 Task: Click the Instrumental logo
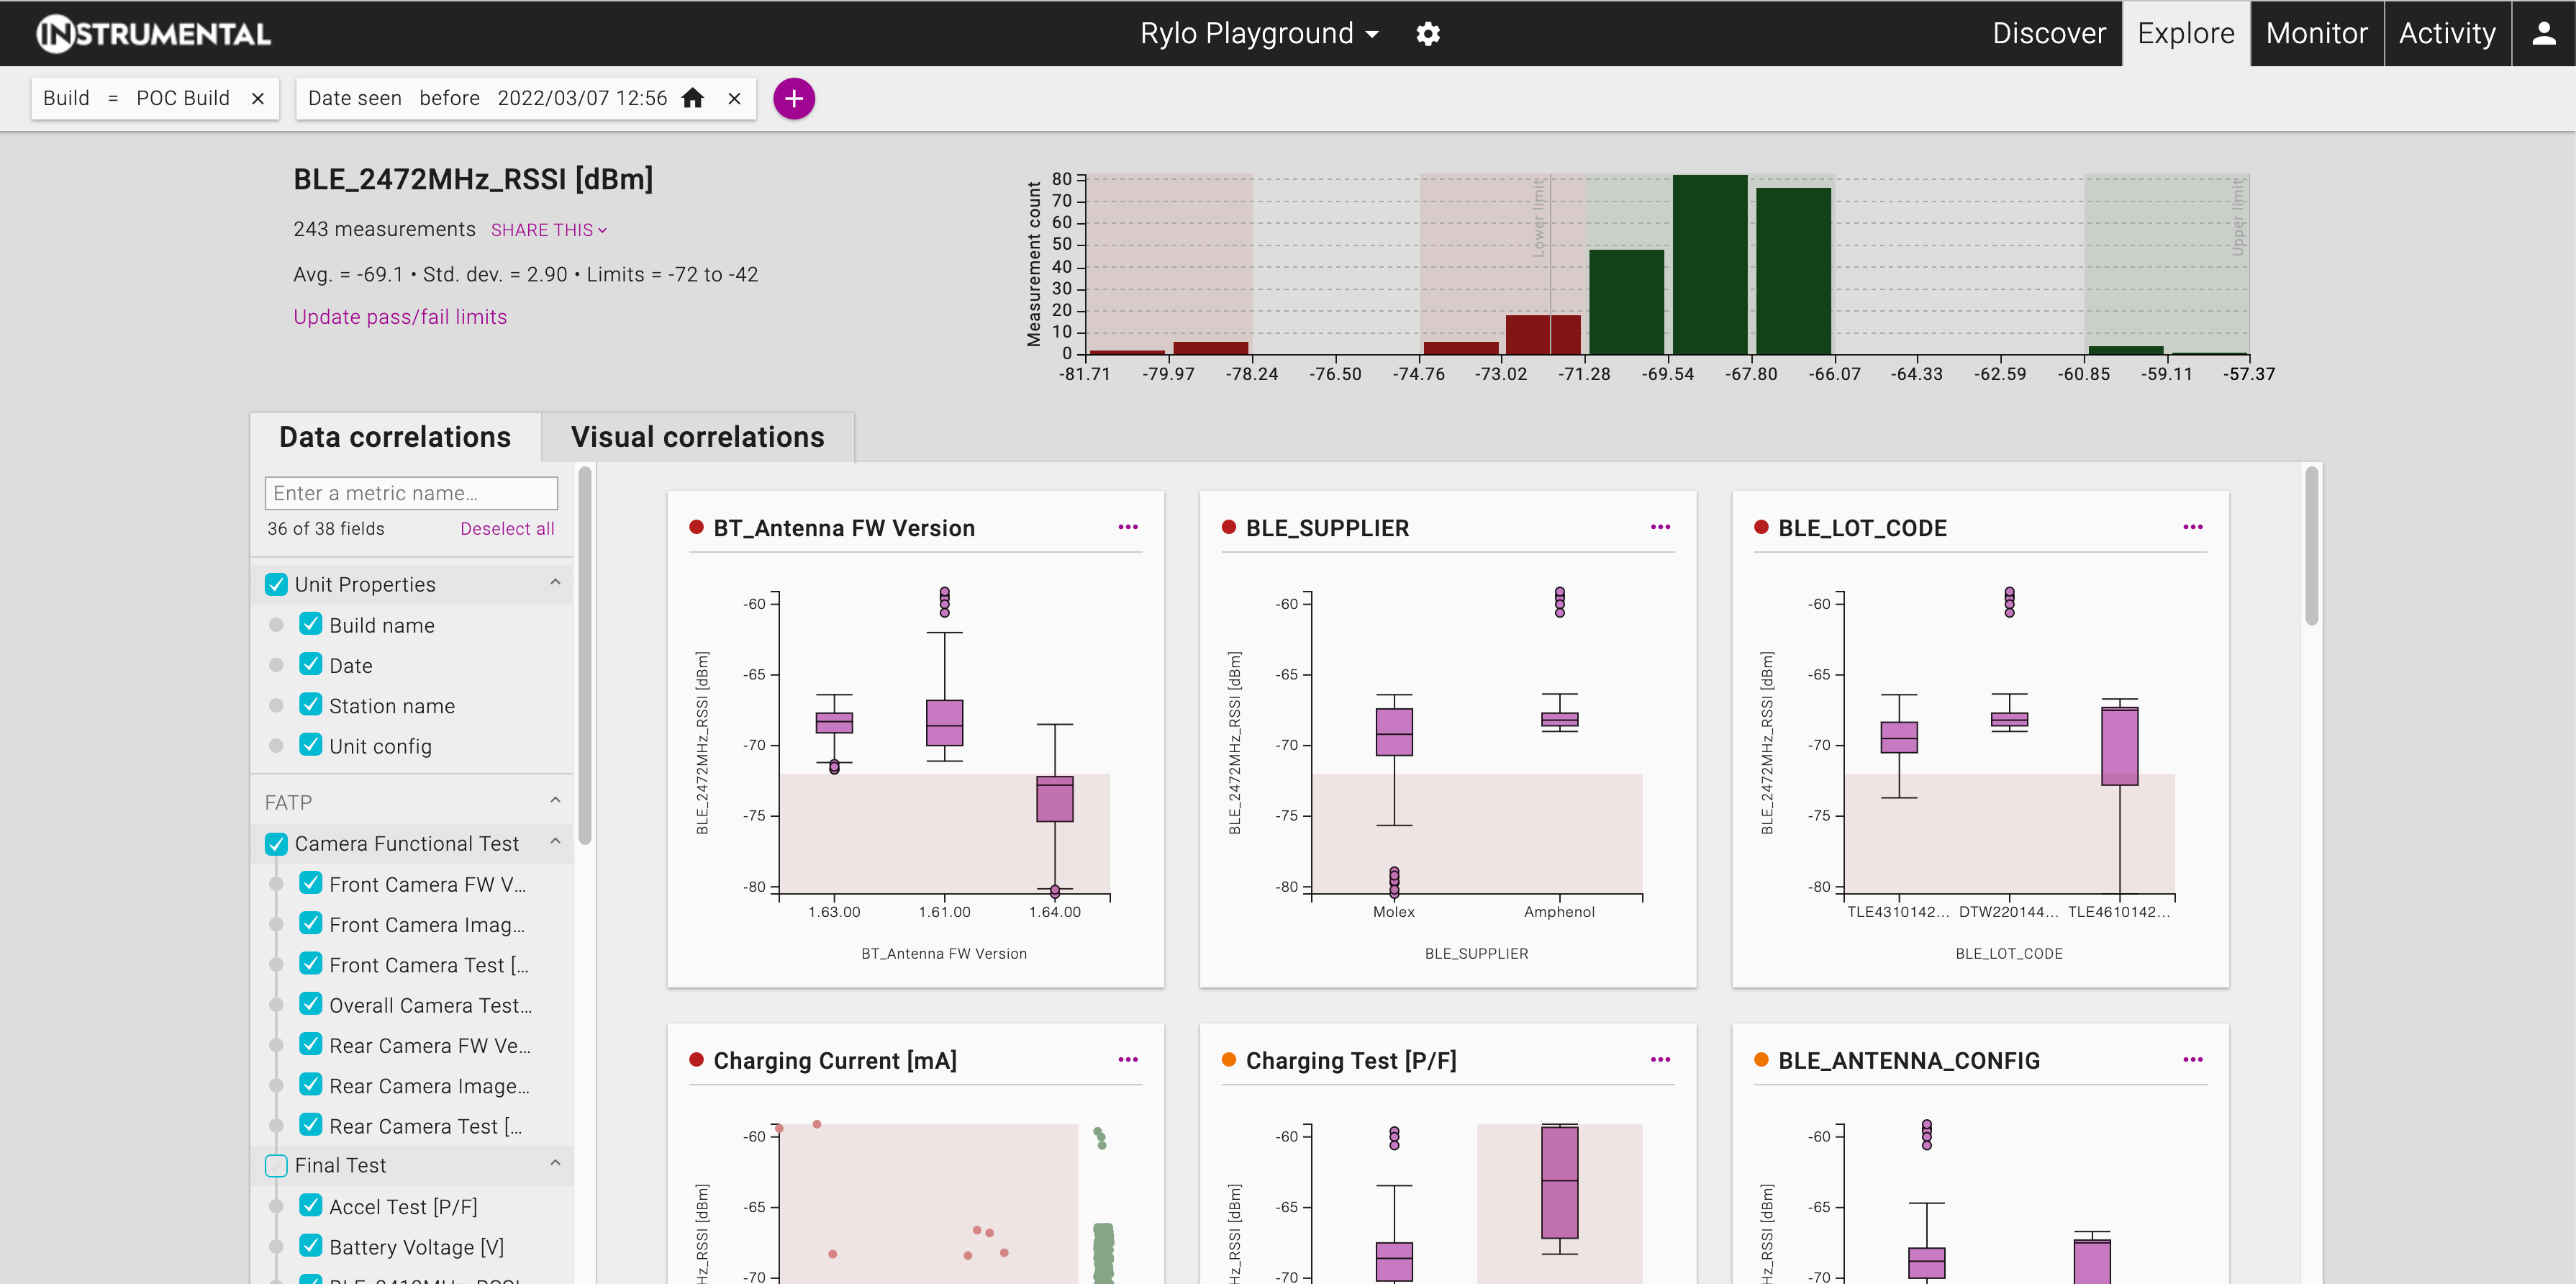click(154, 34)
